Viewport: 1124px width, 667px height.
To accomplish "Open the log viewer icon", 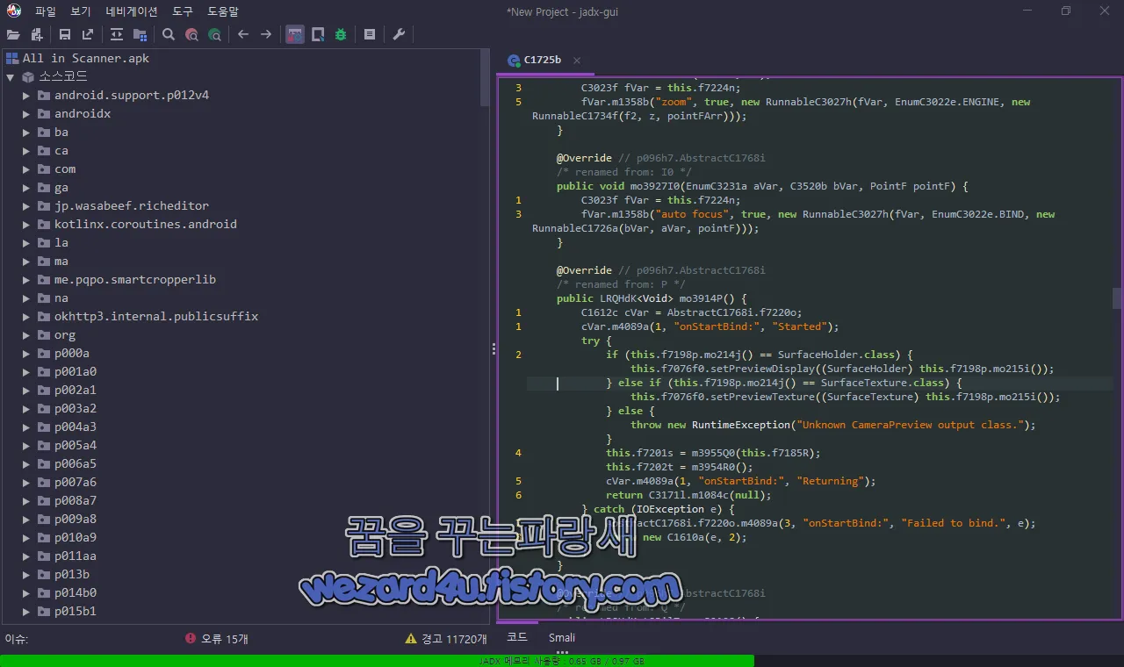I will pos(370,34).
